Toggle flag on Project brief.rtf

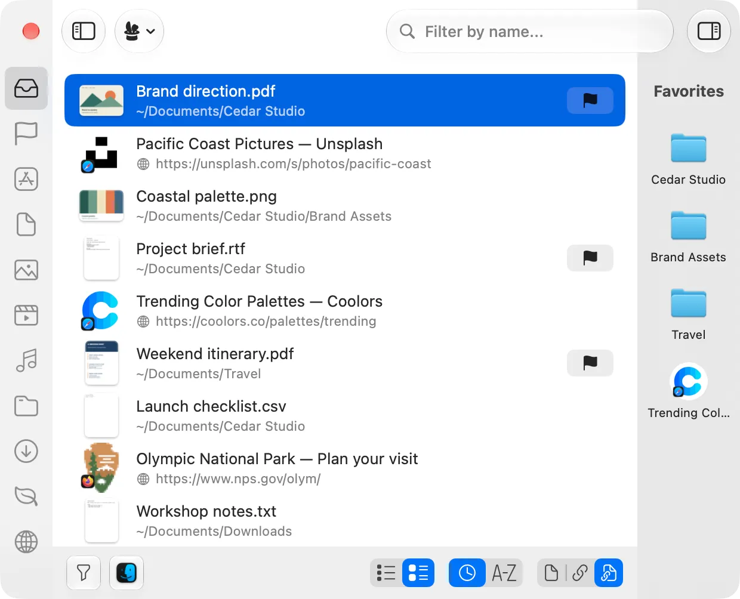coord(590,258)
